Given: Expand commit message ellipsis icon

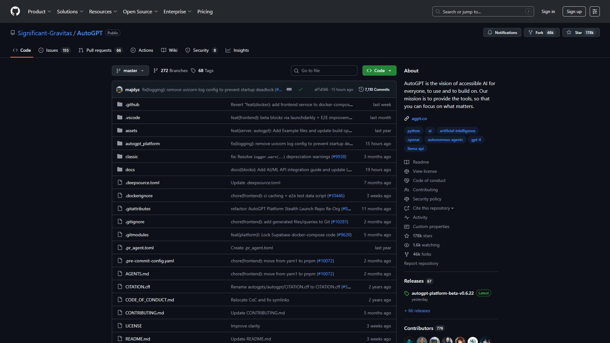Looking at the screenshot, I should coord(289,89).
